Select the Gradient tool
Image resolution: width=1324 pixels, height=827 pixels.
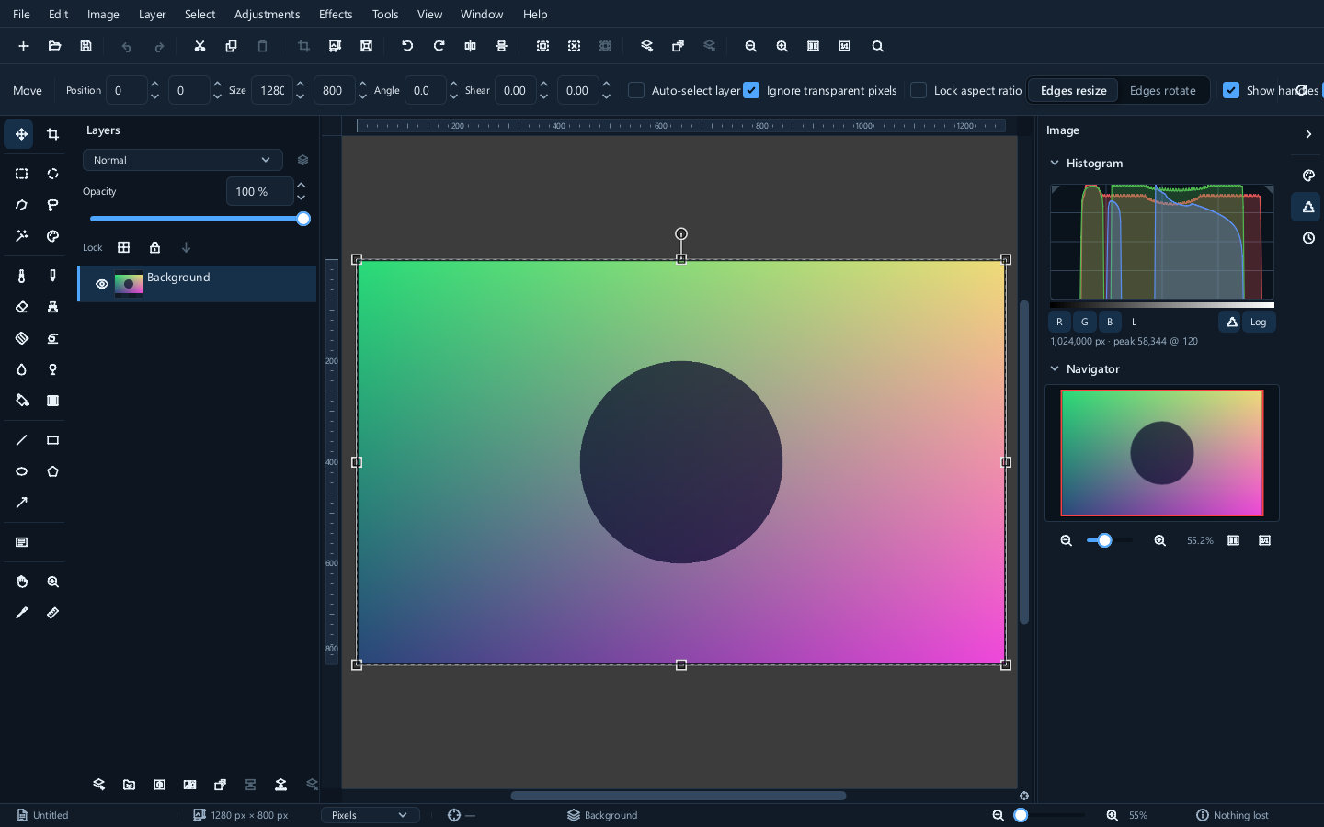(52, 401)
